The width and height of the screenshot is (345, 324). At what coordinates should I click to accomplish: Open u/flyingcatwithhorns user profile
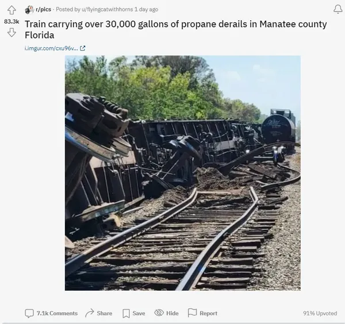(107, 9)
